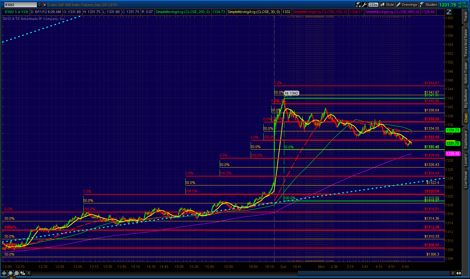The height and width of the screenshot is (279, 470).
Task: Click the SimpleMovingAvg (CLOSE, 660, 0) study label
Action: coord(392,12)
